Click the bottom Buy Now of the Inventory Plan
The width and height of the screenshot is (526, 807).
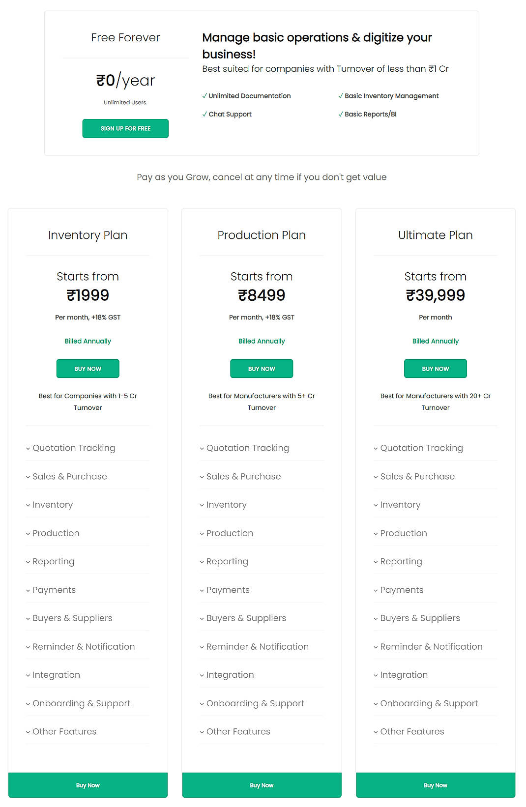88,785
